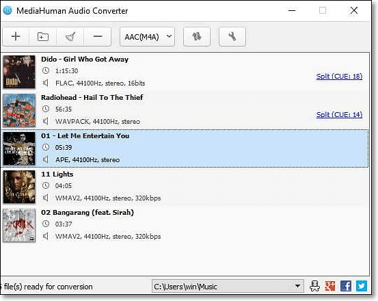Open the C:\Users\win\Music output folder dropdown

(228, 286)
